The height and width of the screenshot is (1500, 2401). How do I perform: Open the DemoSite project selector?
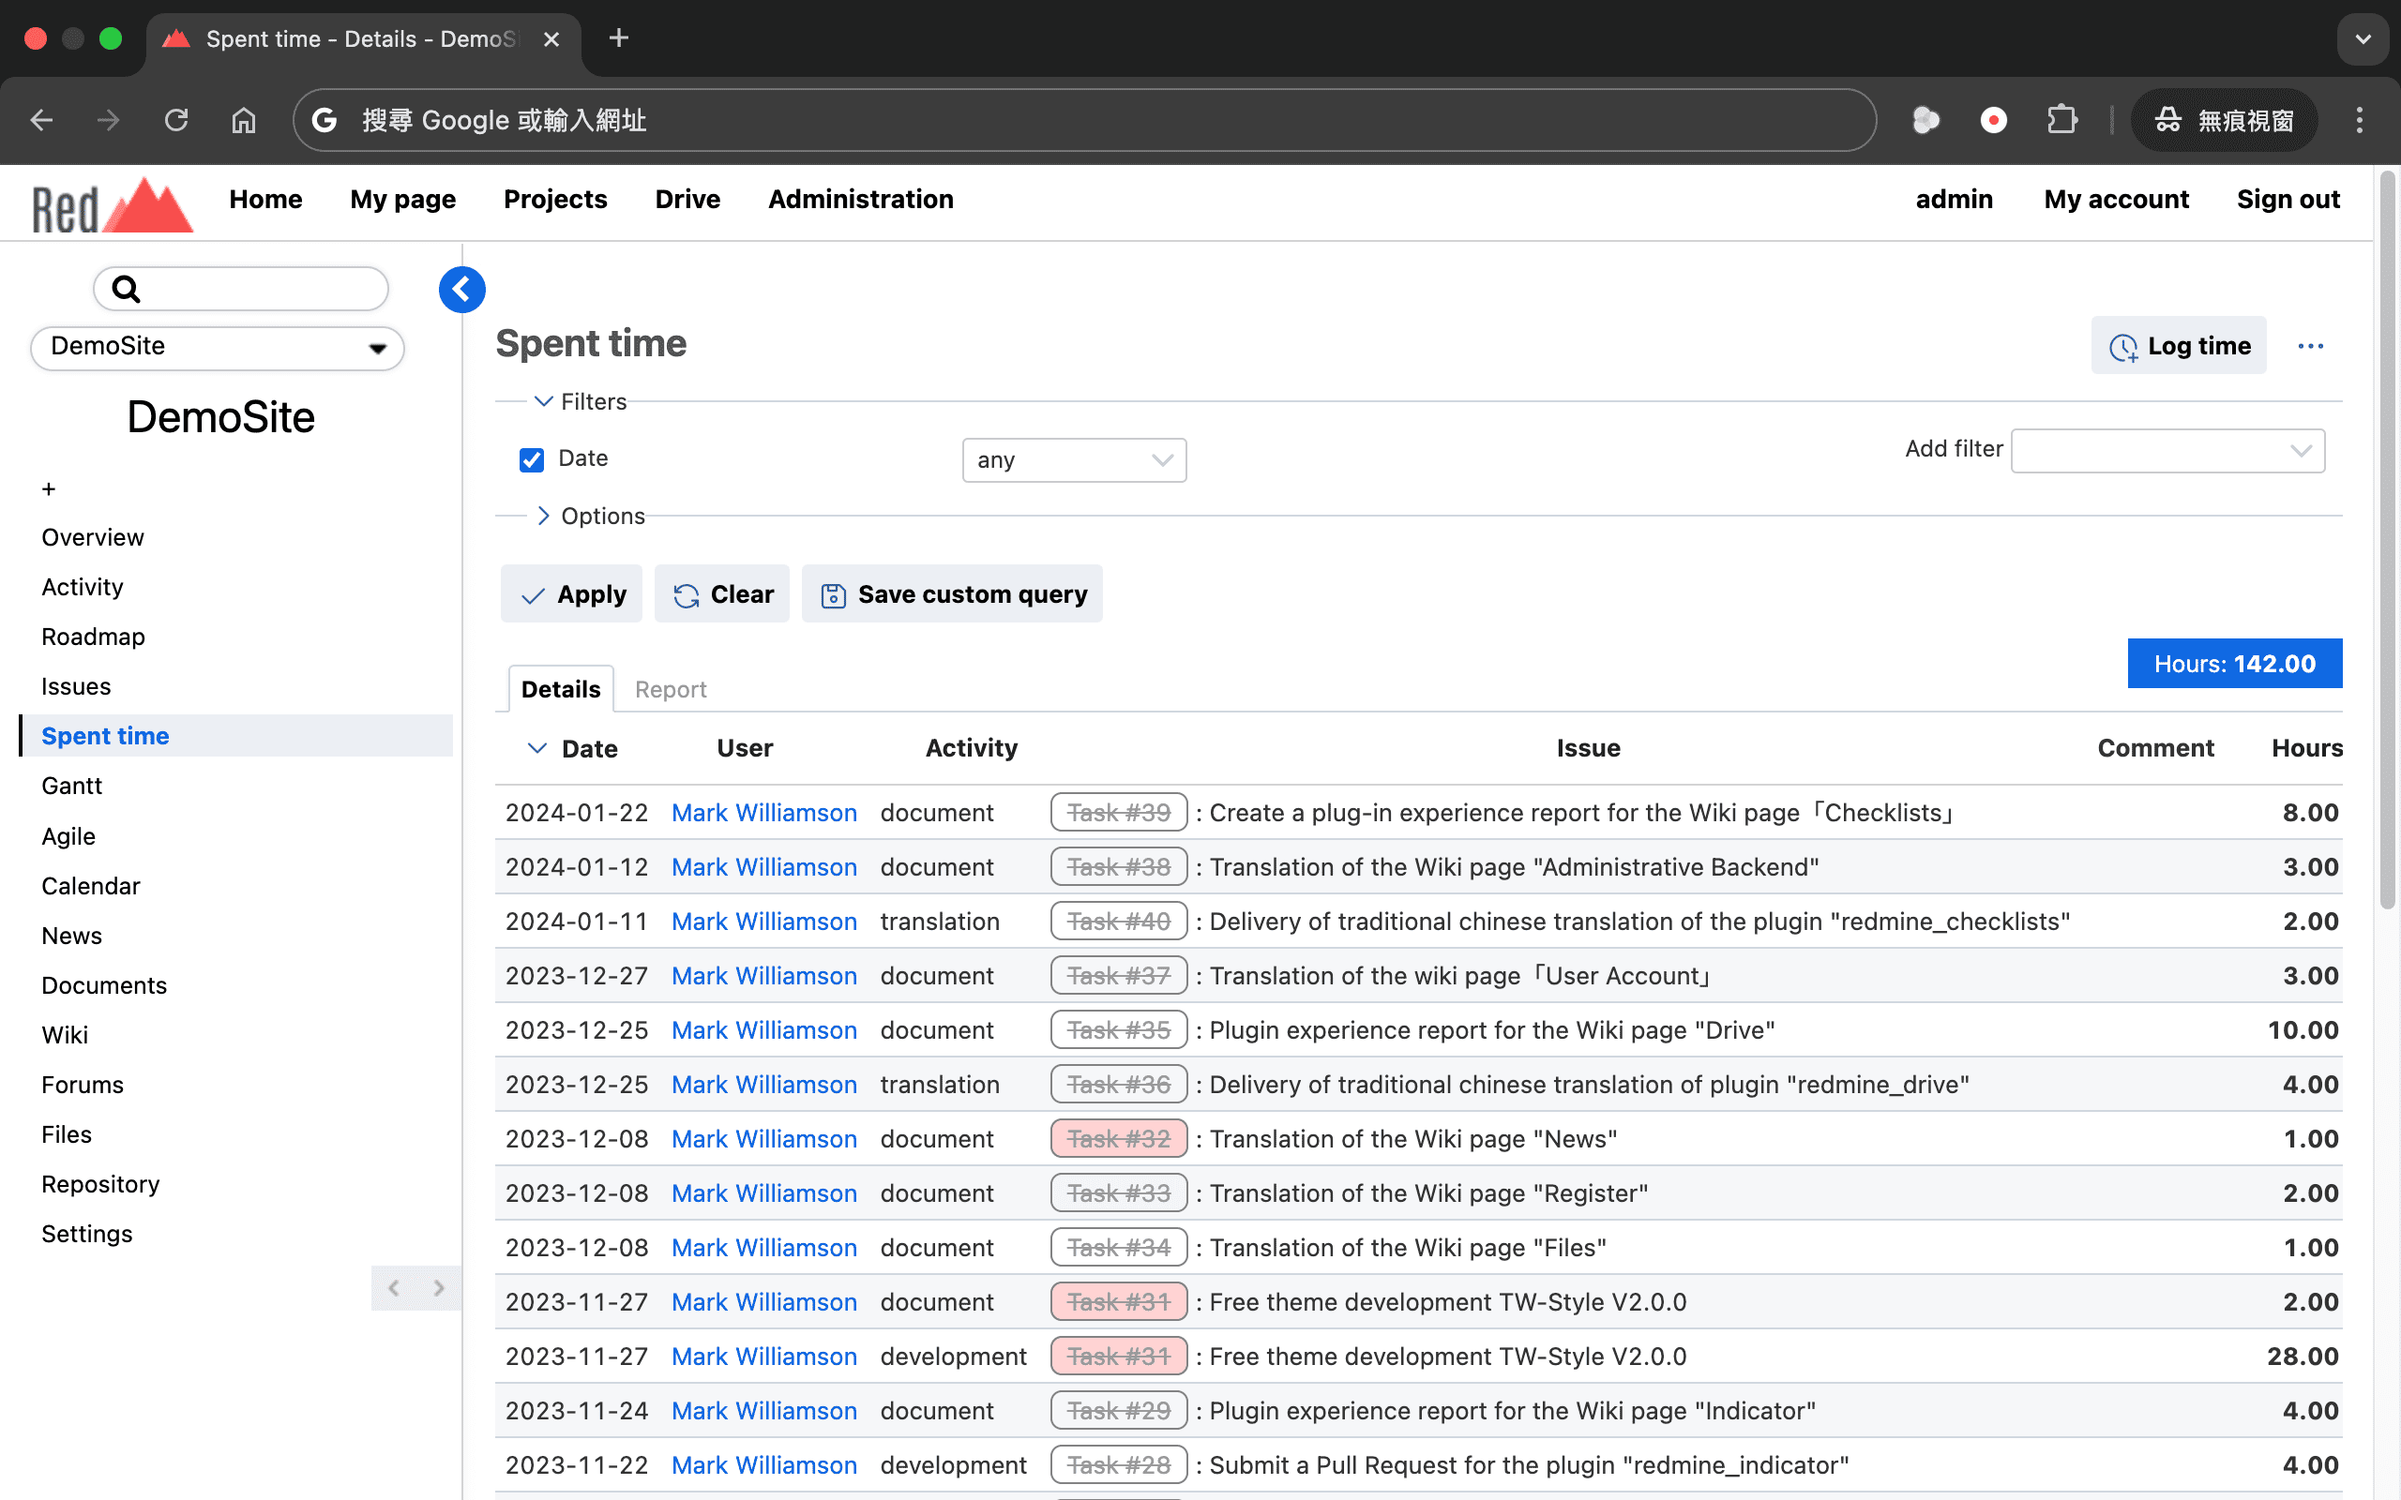218,347
